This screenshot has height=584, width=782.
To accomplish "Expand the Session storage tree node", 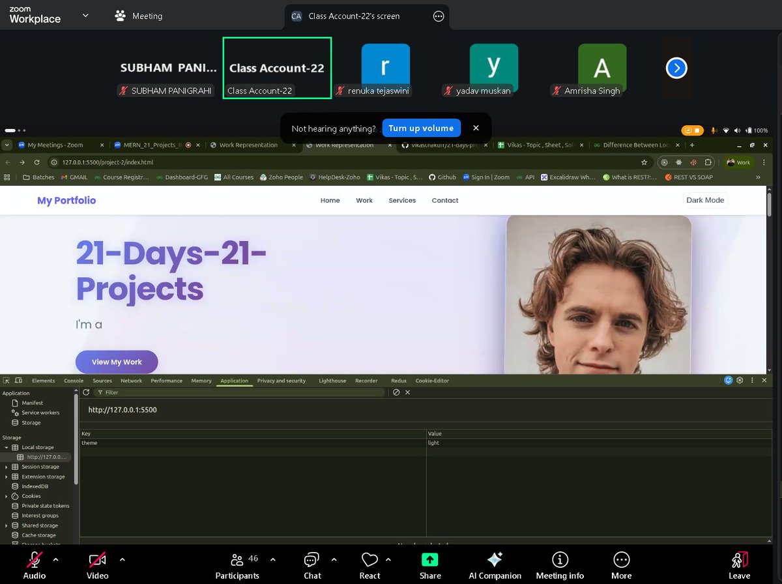I will pos(7,467).
